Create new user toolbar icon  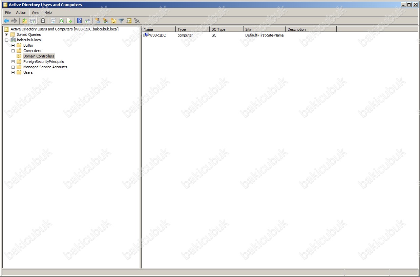(98, 21)
